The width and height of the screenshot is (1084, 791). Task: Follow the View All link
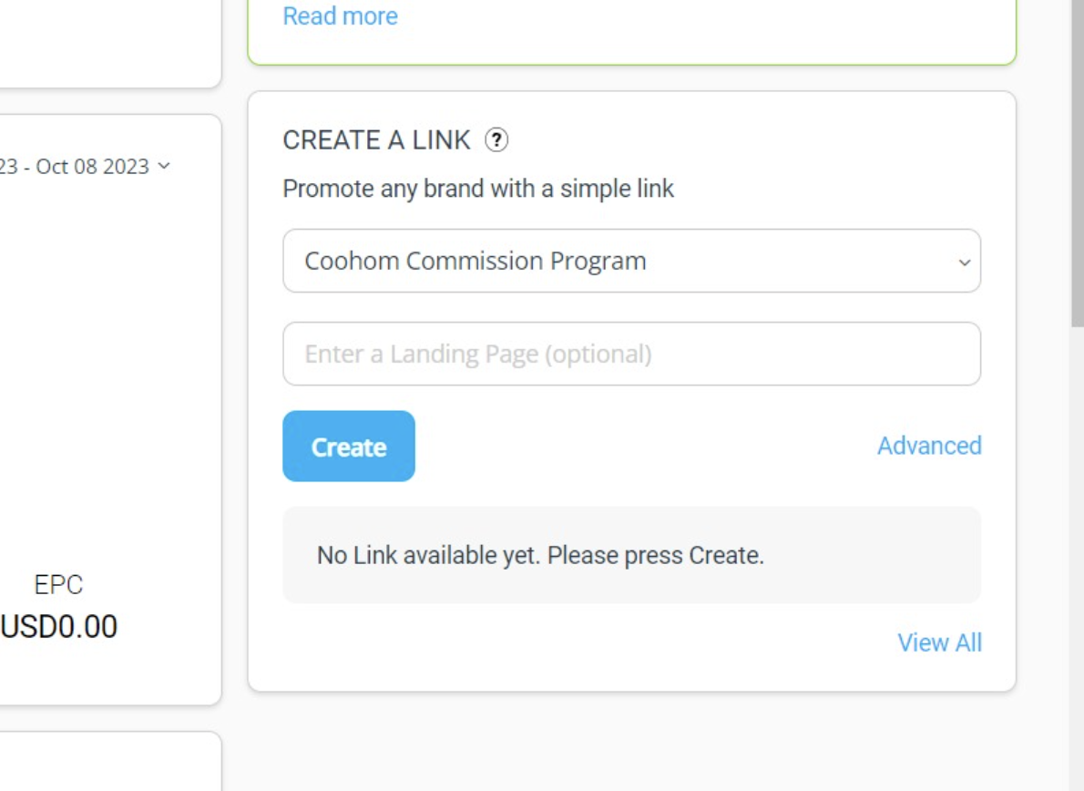tap(939, 642)
